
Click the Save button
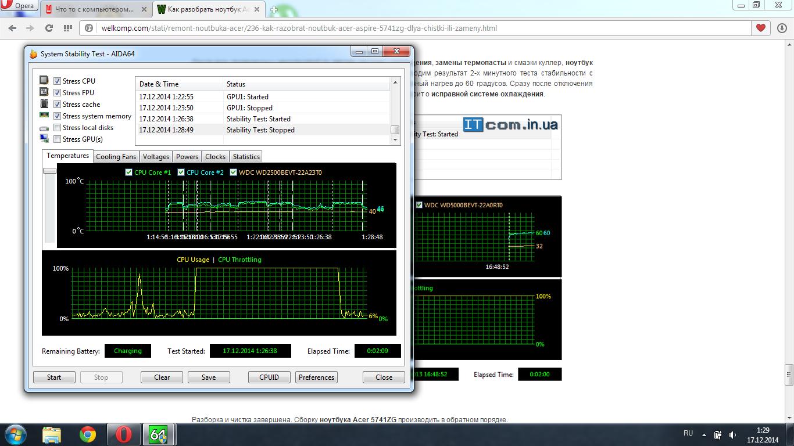(209, 377)
